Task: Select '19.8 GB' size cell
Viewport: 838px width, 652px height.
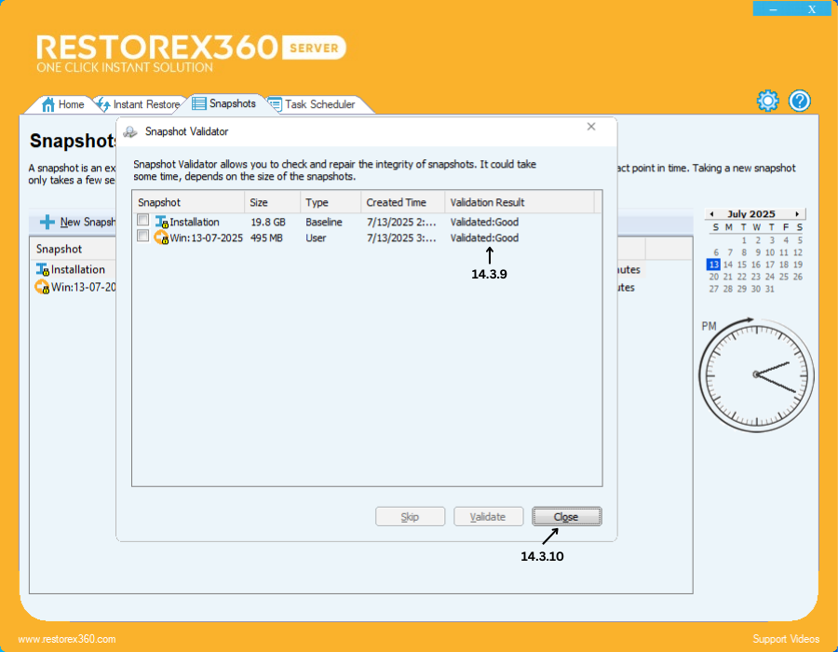Action: (268, 222)
